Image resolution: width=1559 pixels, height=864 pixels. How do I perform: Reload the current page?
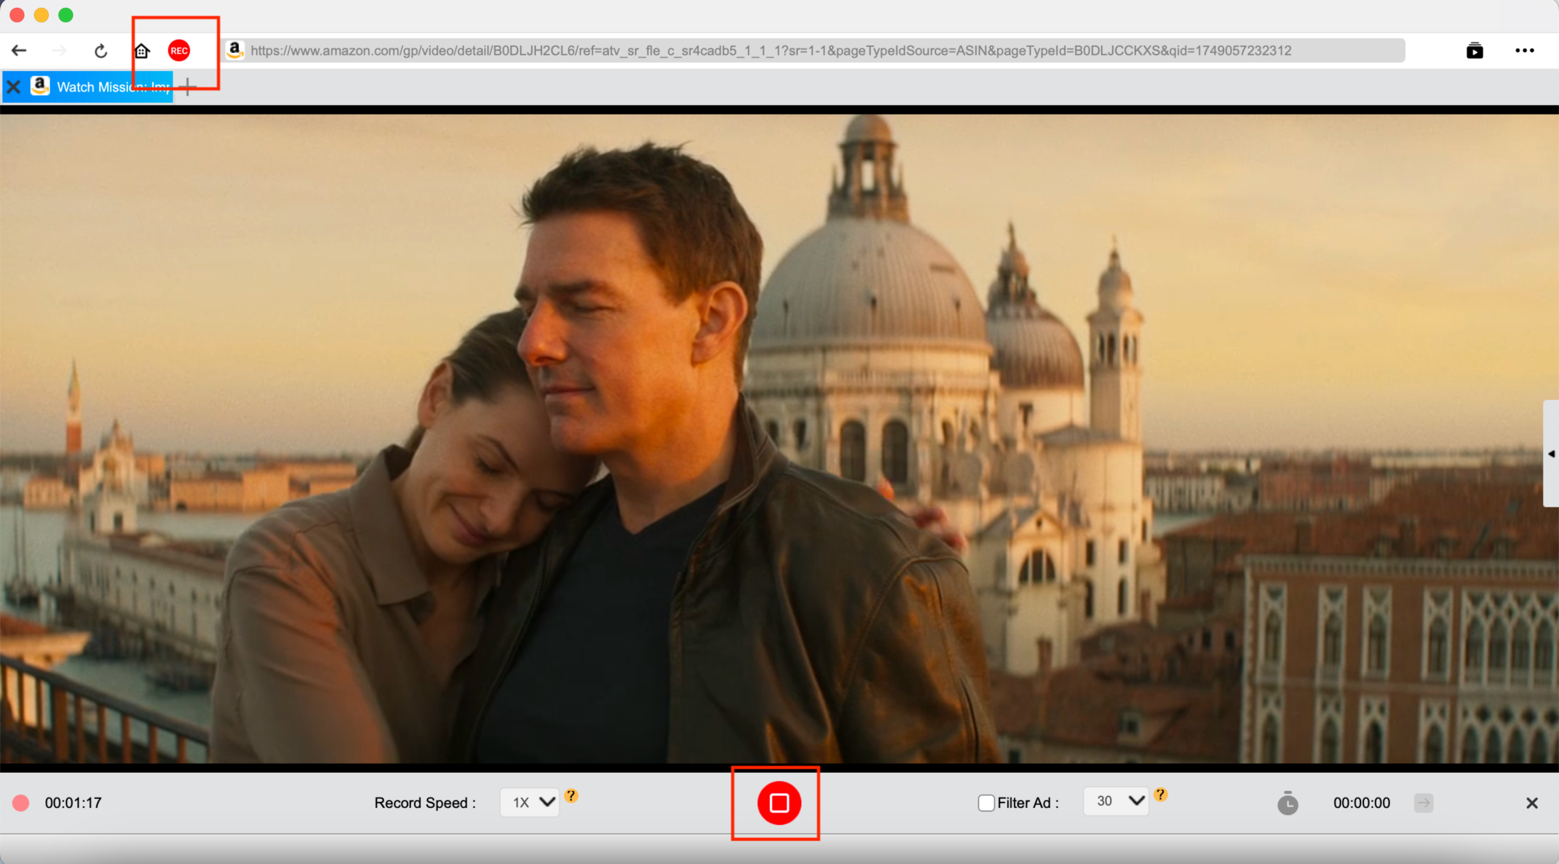[101, 51]
